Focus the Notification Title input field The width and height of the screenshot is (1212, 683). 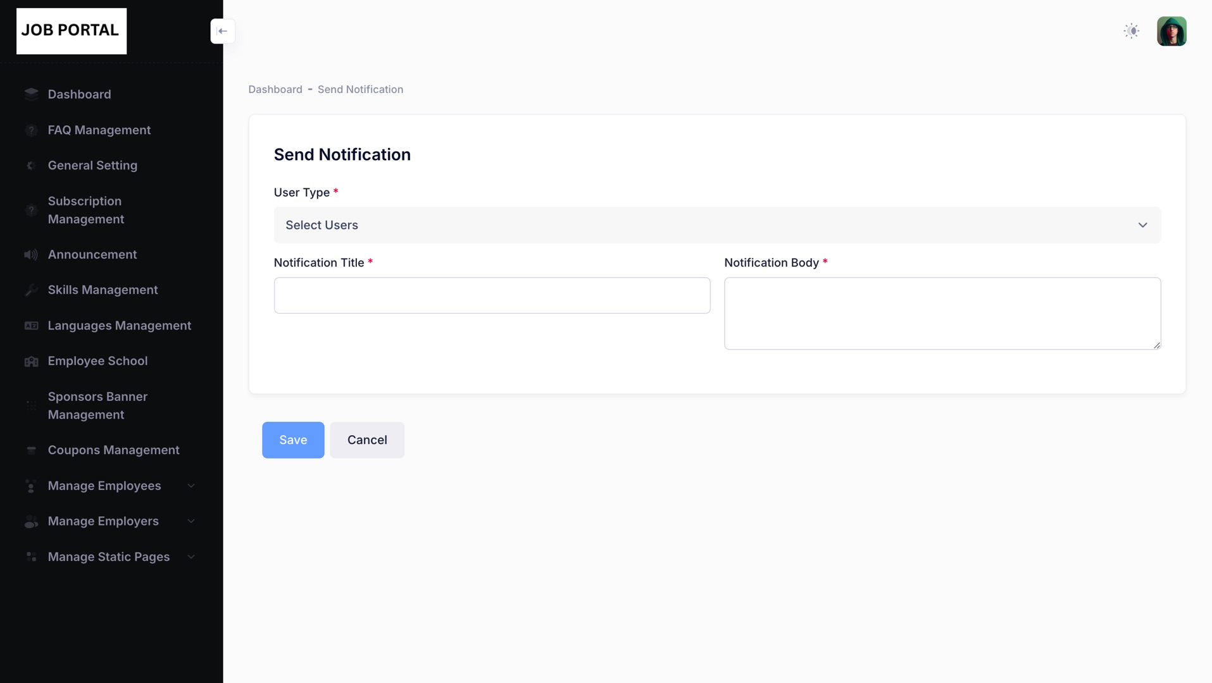(492, 295)
